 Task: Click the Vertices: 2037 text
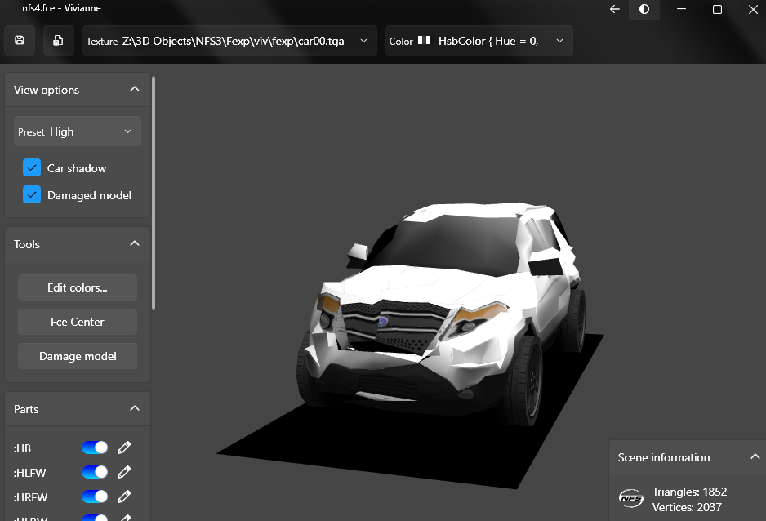[x=686, y=507]
